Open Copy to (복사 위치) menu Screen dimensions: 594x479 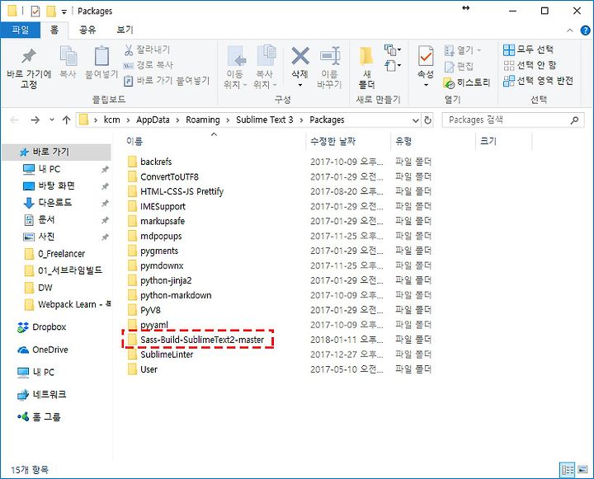[x=265, y=68]
